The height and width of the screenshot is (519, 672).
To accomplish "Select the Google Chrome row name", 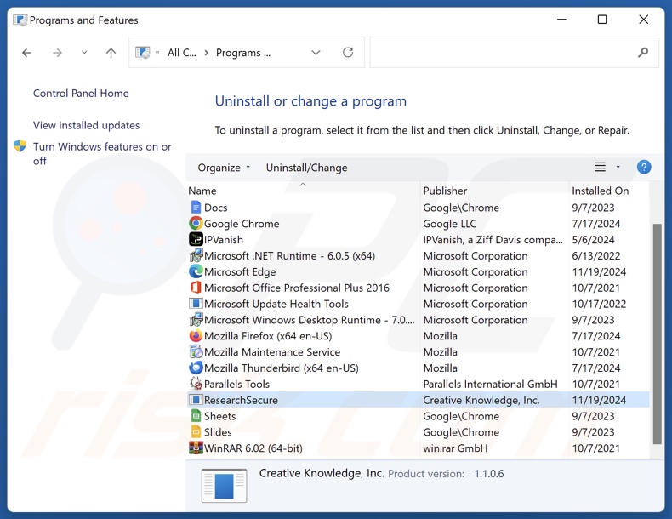I will (x=242, y=224).
